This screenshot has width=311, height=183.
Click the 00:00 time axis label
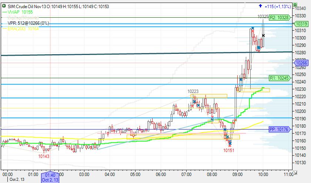(7, 174)
